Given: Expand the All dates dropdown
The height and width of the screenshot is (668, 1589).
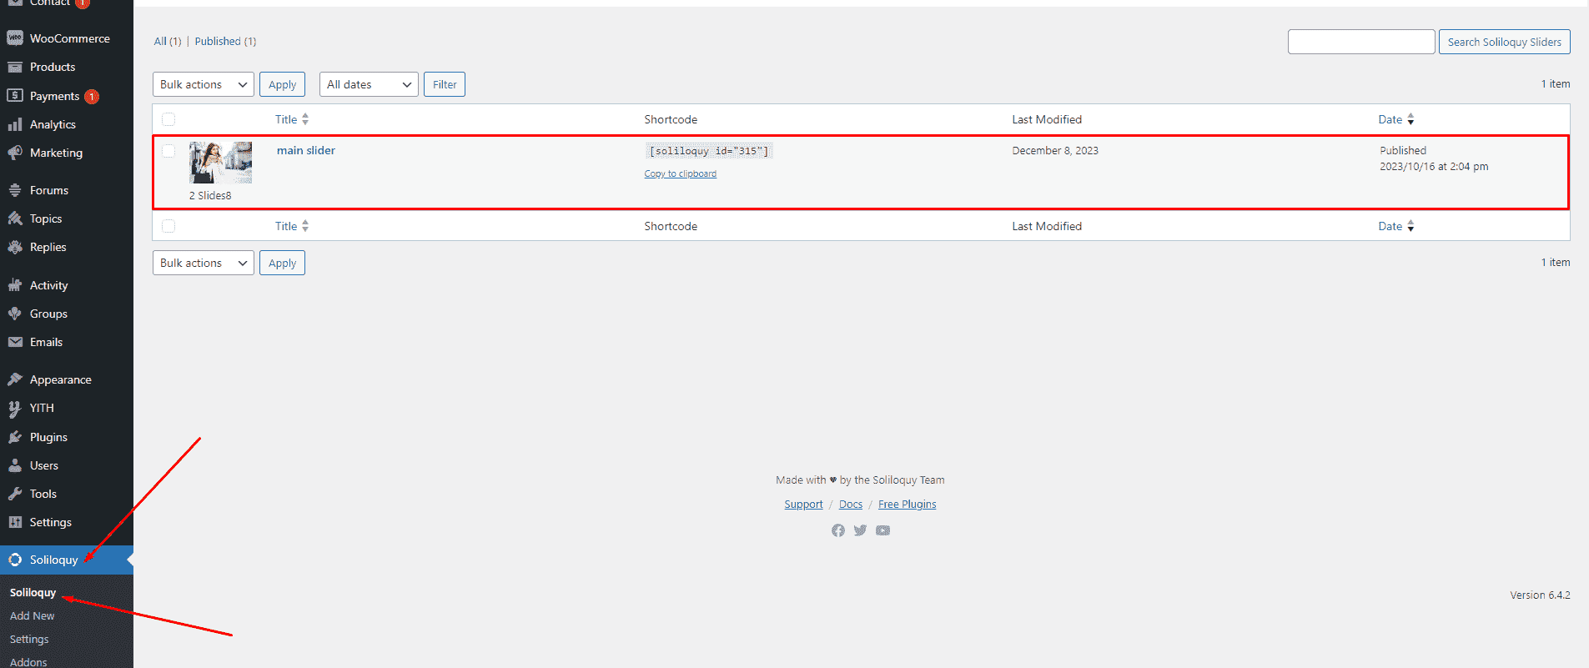Looking at the screenshot, I should pyautogui.click(x=368, y=84).
